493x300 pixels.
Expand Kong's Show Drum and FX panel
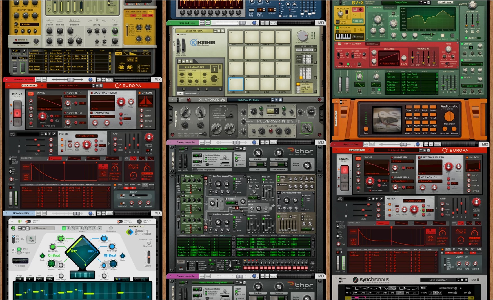180,93
